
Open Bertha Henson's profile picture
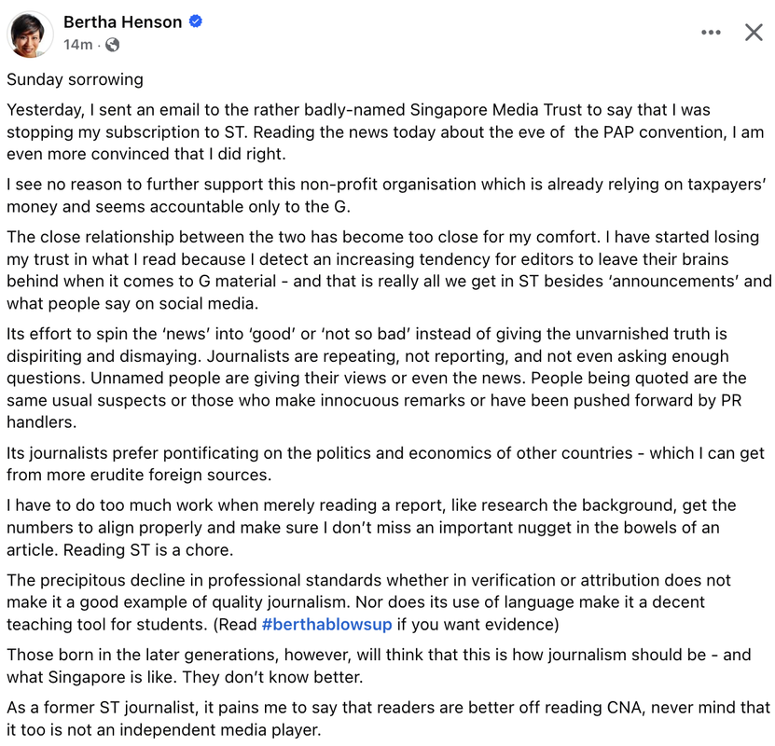31,34
